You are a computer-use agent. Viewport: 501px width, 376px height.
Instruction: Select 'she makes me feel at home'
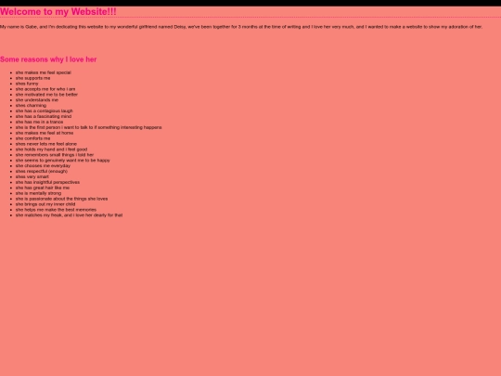click(45, 133)
